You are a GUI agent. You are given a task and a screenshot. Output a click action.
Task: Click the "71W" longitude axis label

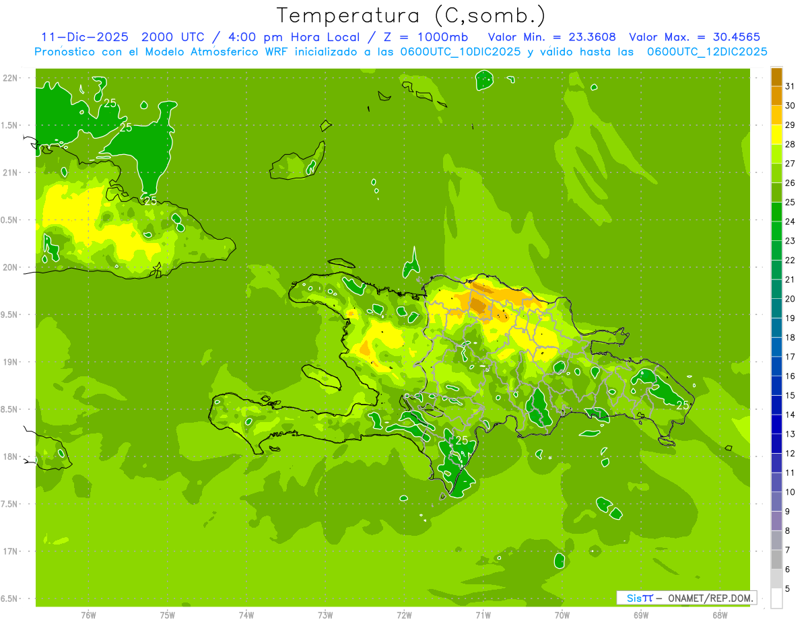coord(483,615)
